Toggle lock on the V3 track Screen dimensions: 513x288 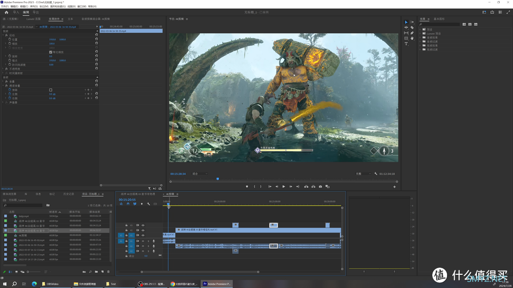tap(127, 225)
